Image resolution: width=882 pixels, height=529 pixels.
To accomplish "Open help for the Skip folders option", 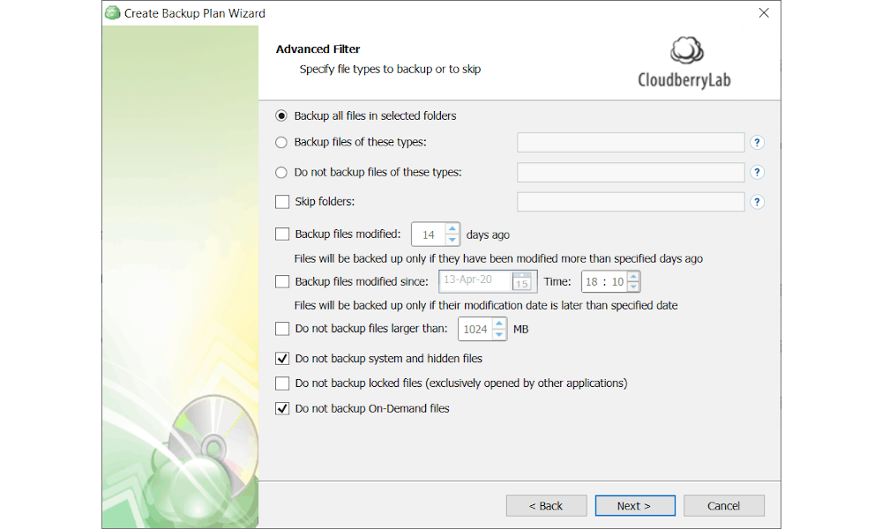I will pyautogui.click(x=757, y=202).
